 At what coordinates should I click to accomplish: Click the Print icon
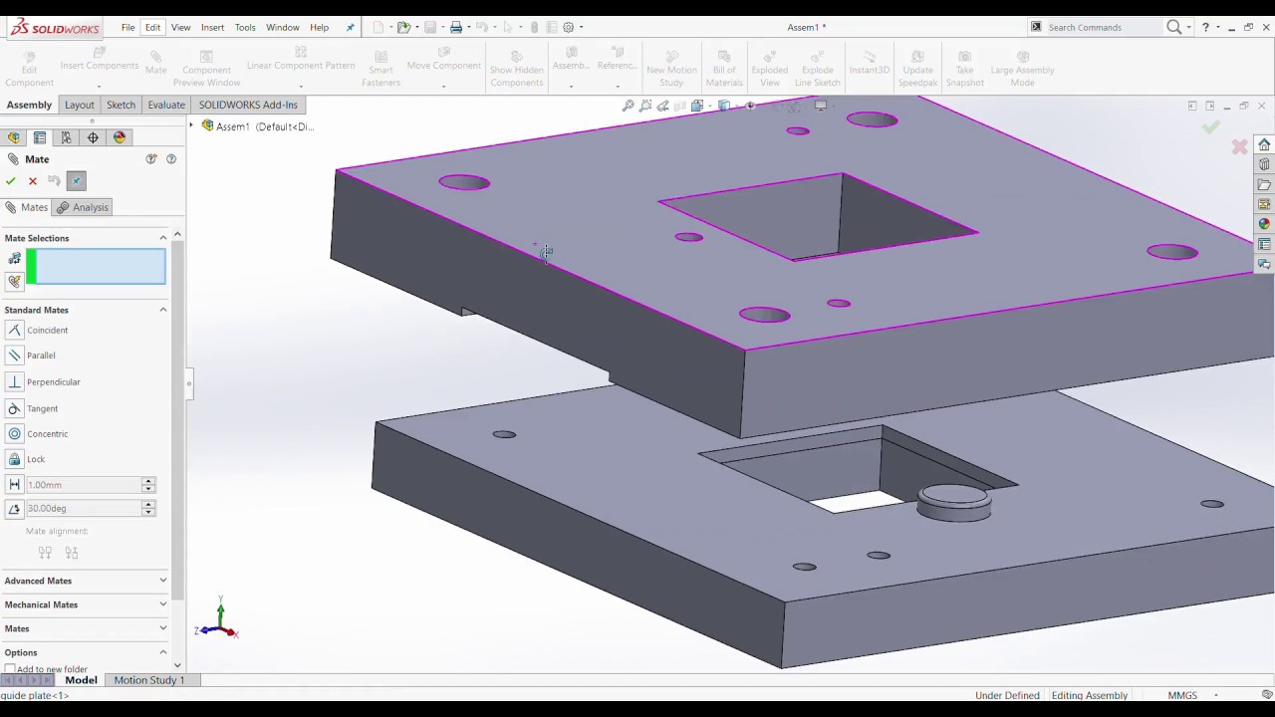tap(456, 28)
